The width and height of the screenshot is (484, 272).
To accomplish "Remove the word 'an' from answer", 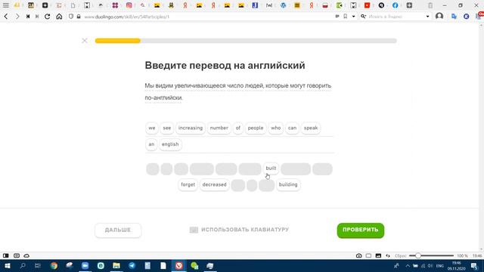I will coord(151,144).
